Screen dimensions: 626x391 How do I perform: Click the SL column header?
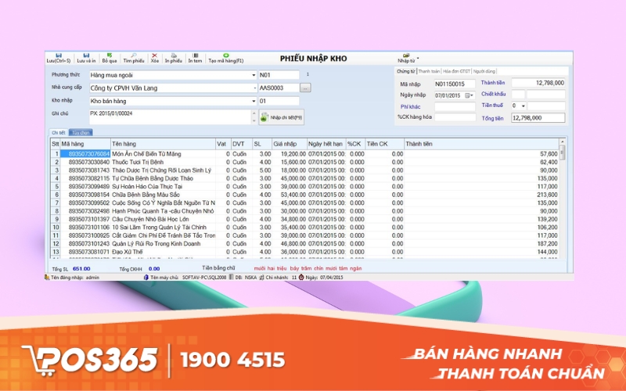point(262,144)
